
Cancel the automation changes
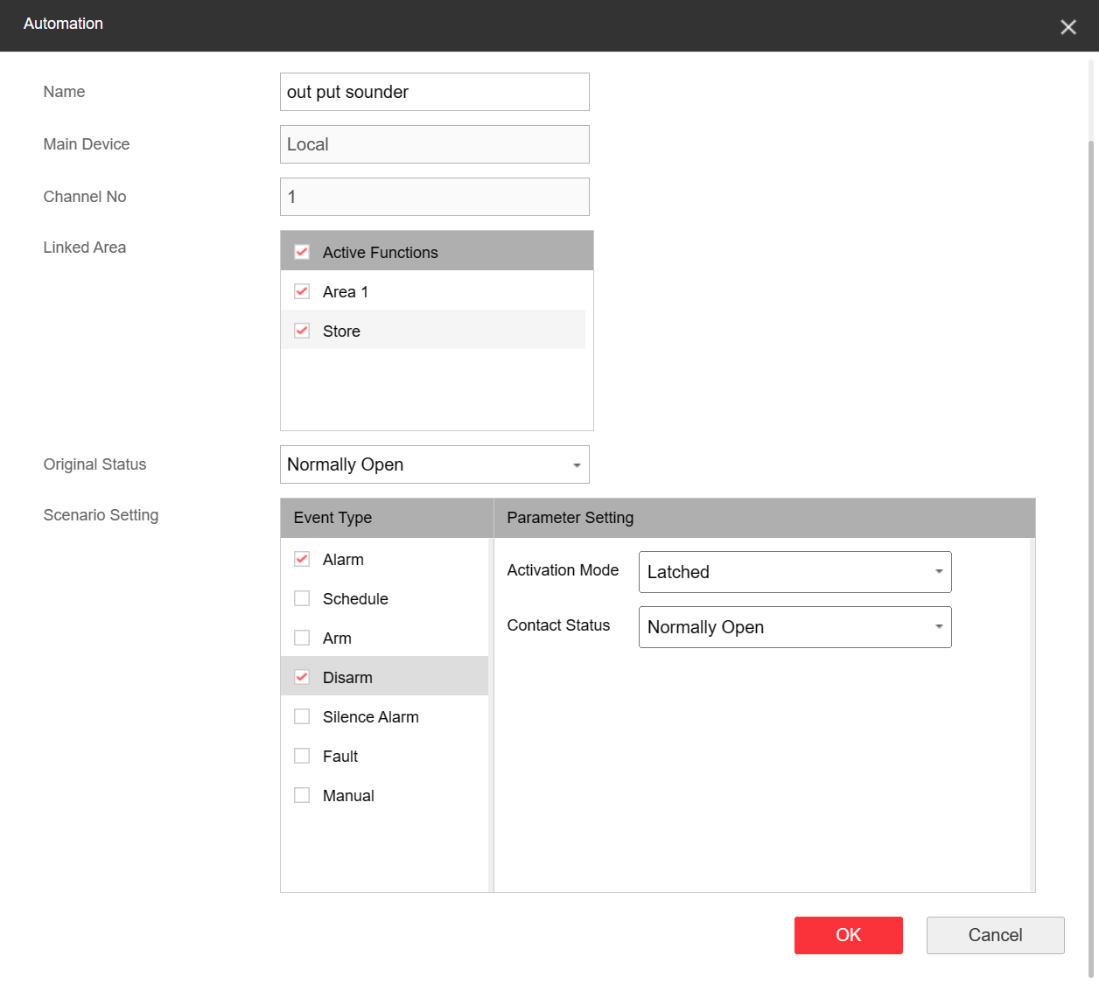(995, 935)
